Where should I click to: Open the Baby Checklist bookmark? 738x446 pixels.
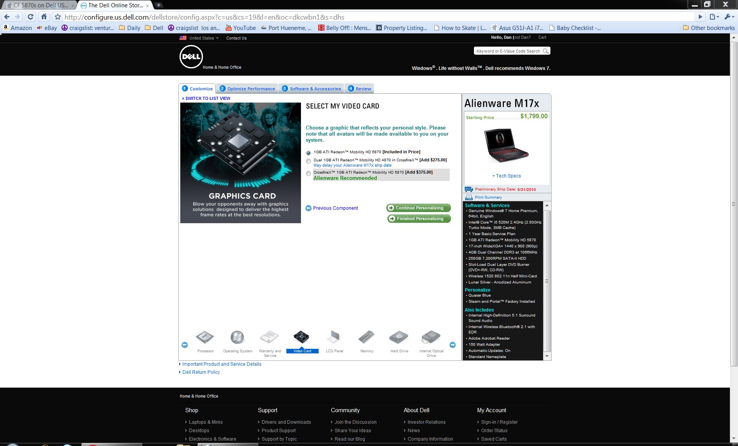coord(575,28)
